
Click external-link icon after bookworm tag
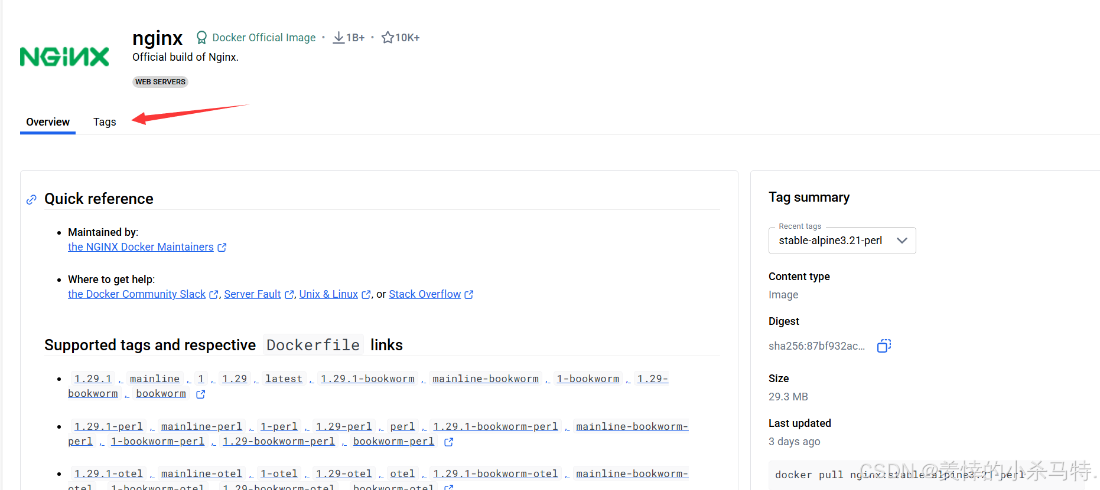tap(201, 394)
